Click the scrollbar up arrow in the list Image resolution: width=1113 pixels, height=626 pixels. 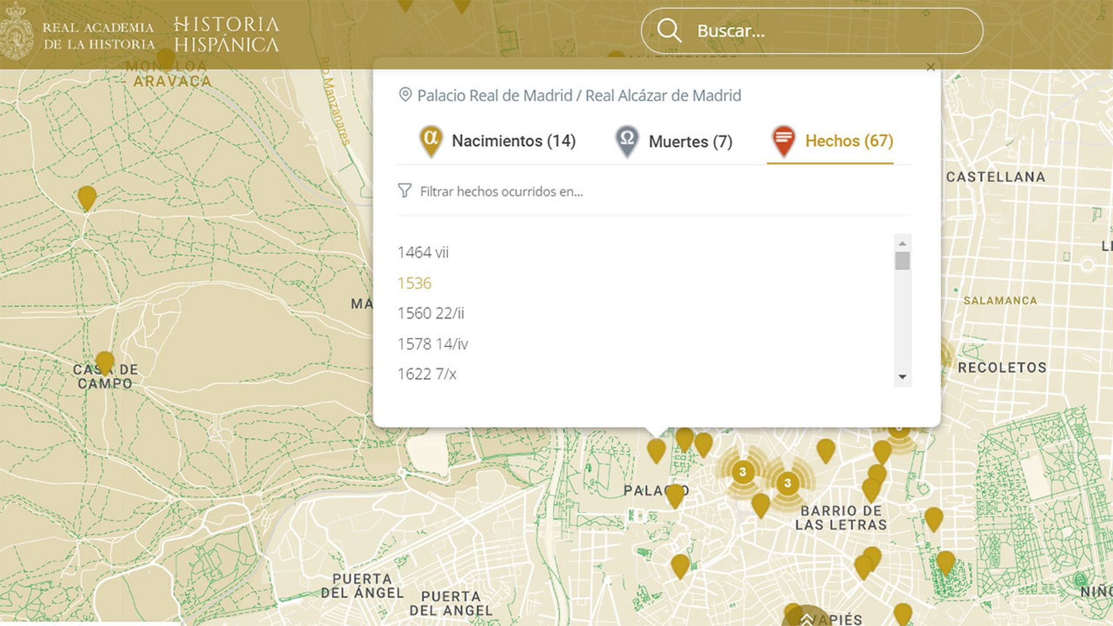tap(902, 243)
